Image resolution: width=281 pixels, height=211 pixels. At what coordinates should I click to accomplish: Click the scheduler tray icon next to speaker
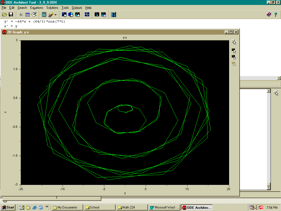tap(252, 207)
